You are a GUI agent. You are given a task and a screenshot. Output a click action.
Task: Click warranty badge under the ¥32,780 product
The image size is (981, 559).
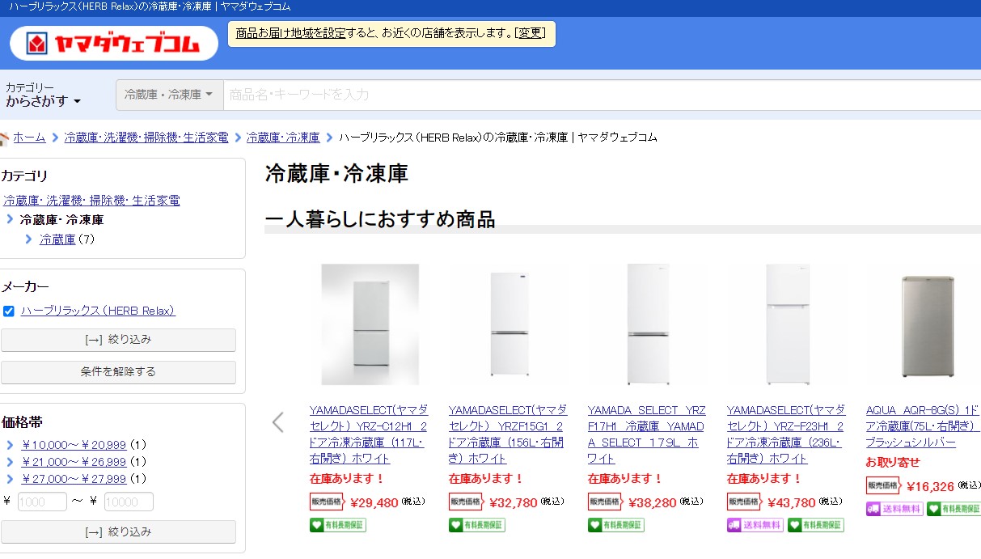(476, 525)
